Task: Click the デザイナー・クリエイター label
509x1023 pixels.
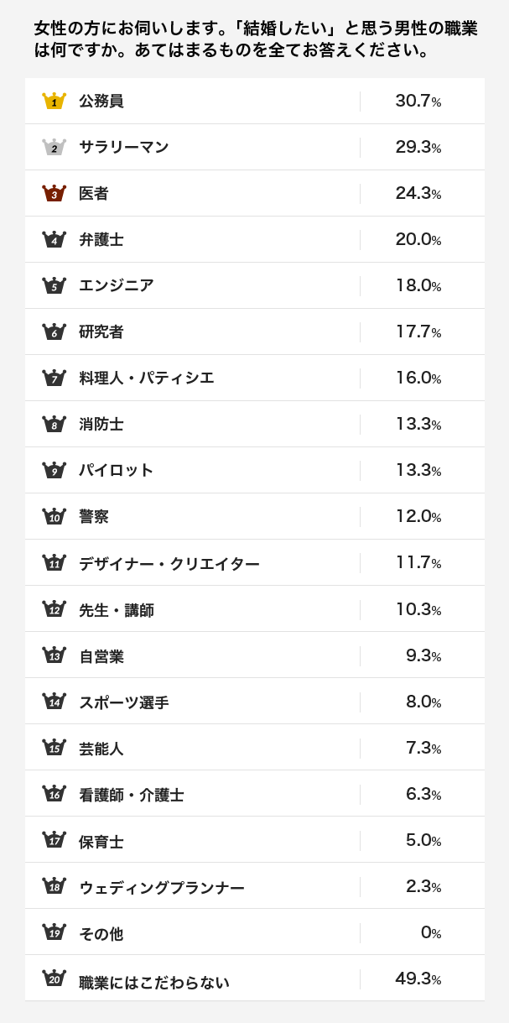Action: [169, 564]
